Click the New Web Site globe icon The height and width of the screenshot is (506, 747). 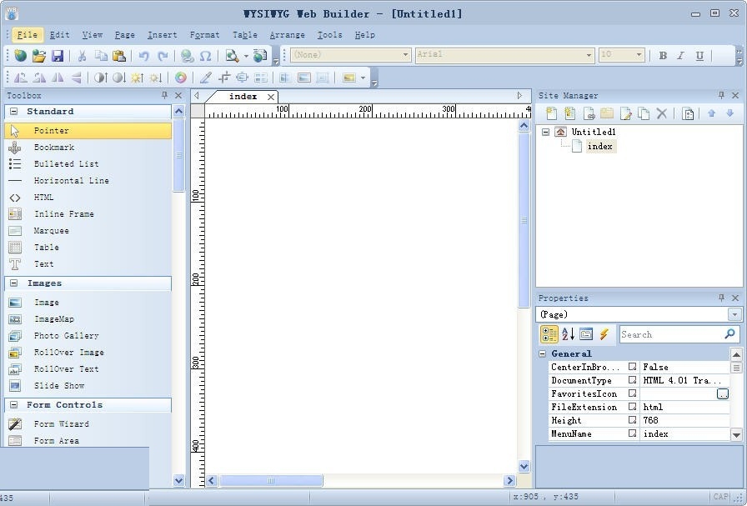(x=21, y=56)
